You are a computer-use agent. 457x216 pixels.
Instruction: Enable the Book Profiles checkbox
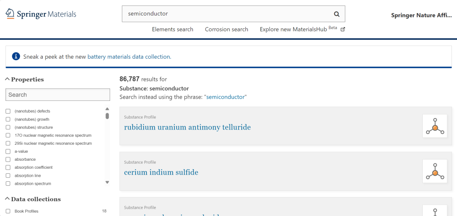tap(8, 211)
